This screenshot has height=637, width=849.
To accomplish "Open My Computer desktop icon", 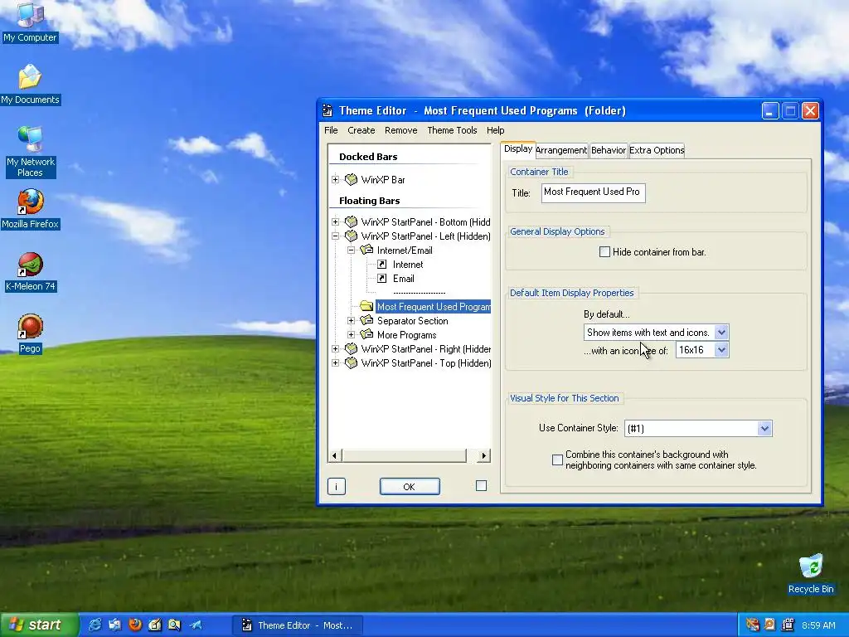I will (x=30, y=22).
